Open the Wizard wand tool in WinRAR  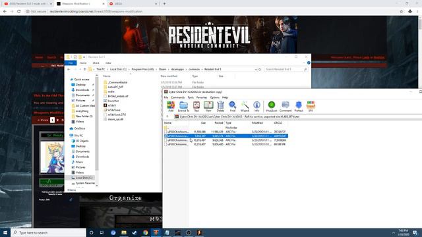pyautogui.click(x=245, y=107)
